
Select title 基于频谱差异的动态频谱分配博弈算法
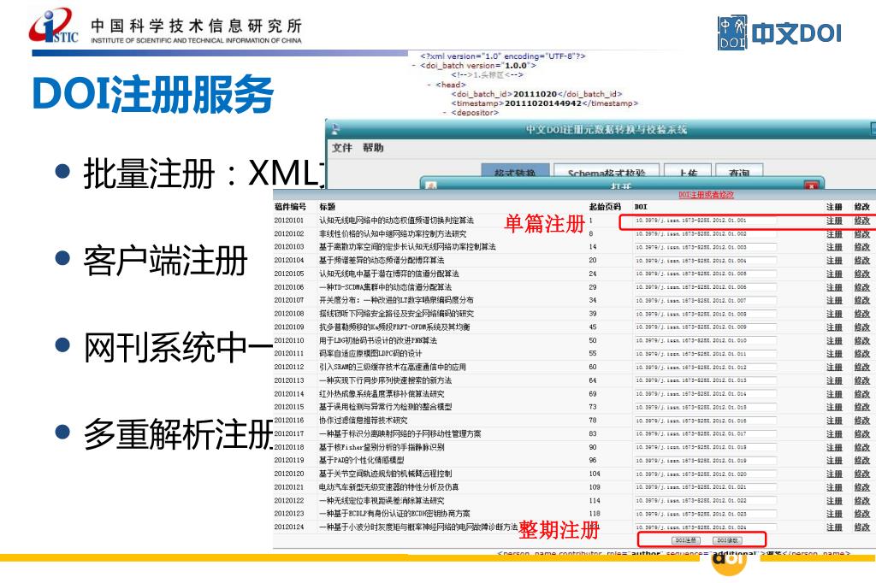pos(382,261)
